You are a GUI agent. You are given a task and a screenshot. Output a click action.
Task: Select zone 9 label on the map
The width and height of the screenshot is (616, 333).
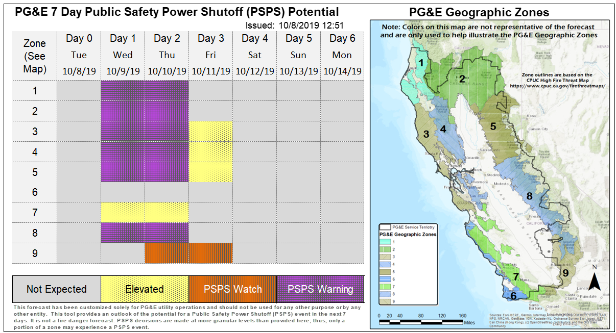565,273
